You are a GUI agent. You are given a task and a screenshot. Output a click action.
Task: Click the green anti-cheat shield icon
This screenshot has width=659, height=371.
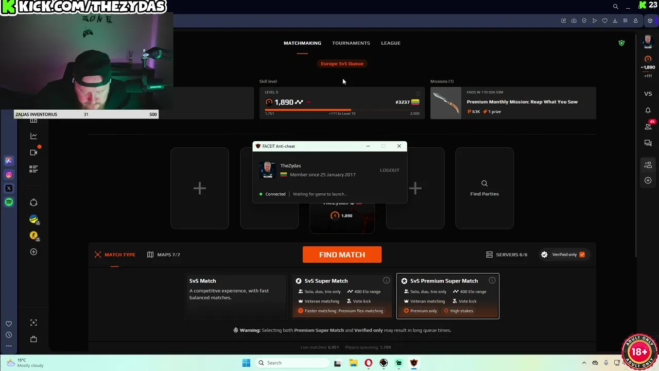click(621, 43)
